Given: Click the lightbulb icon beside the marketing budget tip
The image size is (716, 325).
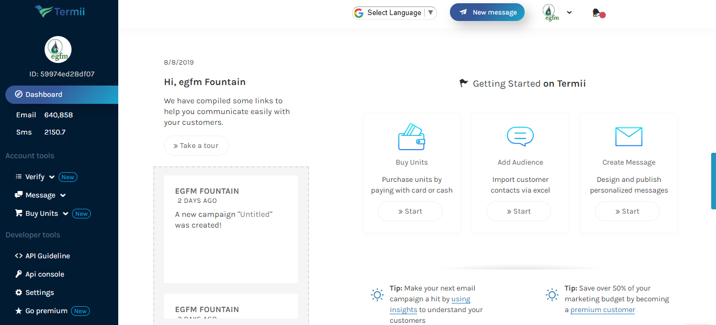Looking at the screenshot, I should tap(552, 295).
